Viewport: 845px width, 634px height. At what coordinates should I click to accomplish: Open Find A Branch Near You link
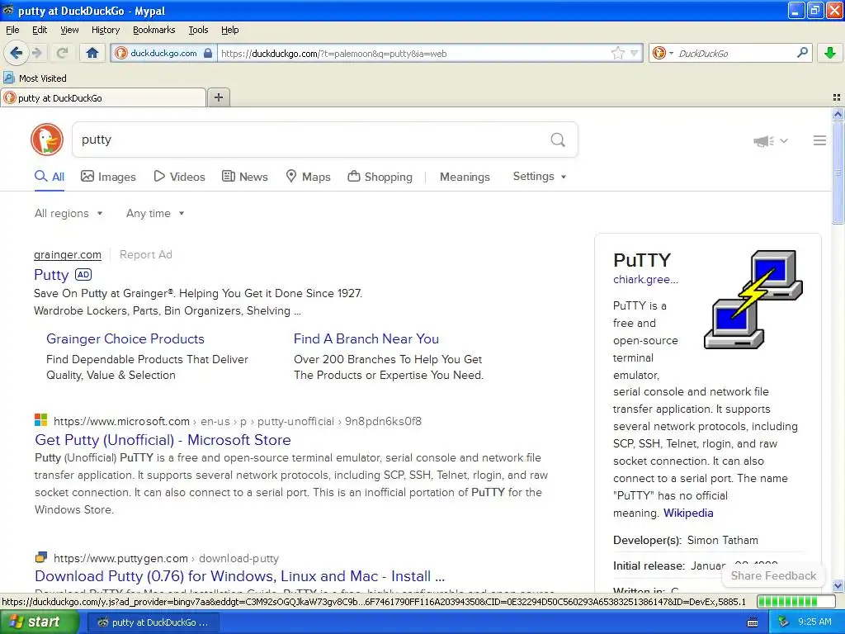[x=366, y=338]
